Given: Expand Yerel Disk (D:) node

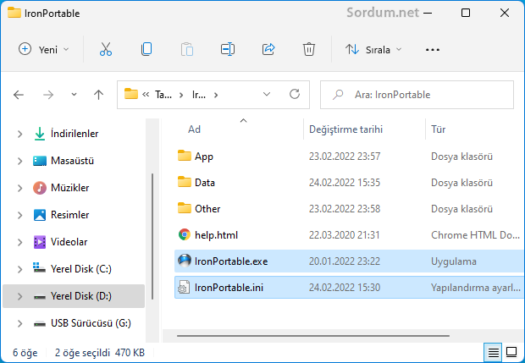Looking at the screenshot, I should 19,296.
